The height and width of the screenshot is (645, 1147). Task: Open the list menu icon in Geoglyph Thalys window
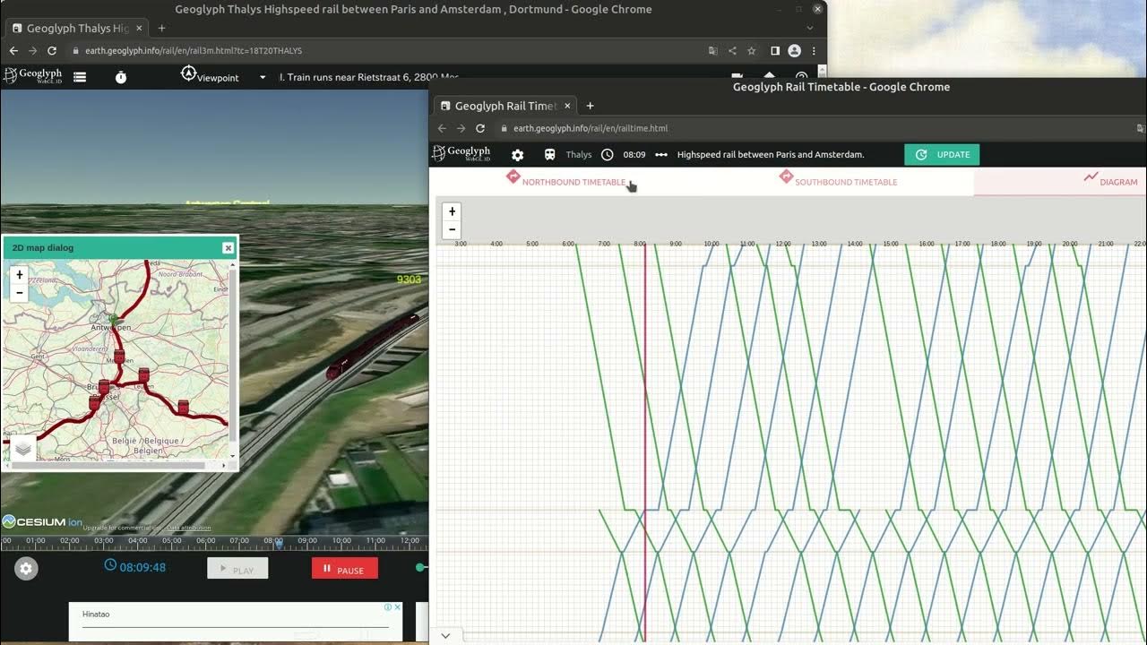point(80,77)
